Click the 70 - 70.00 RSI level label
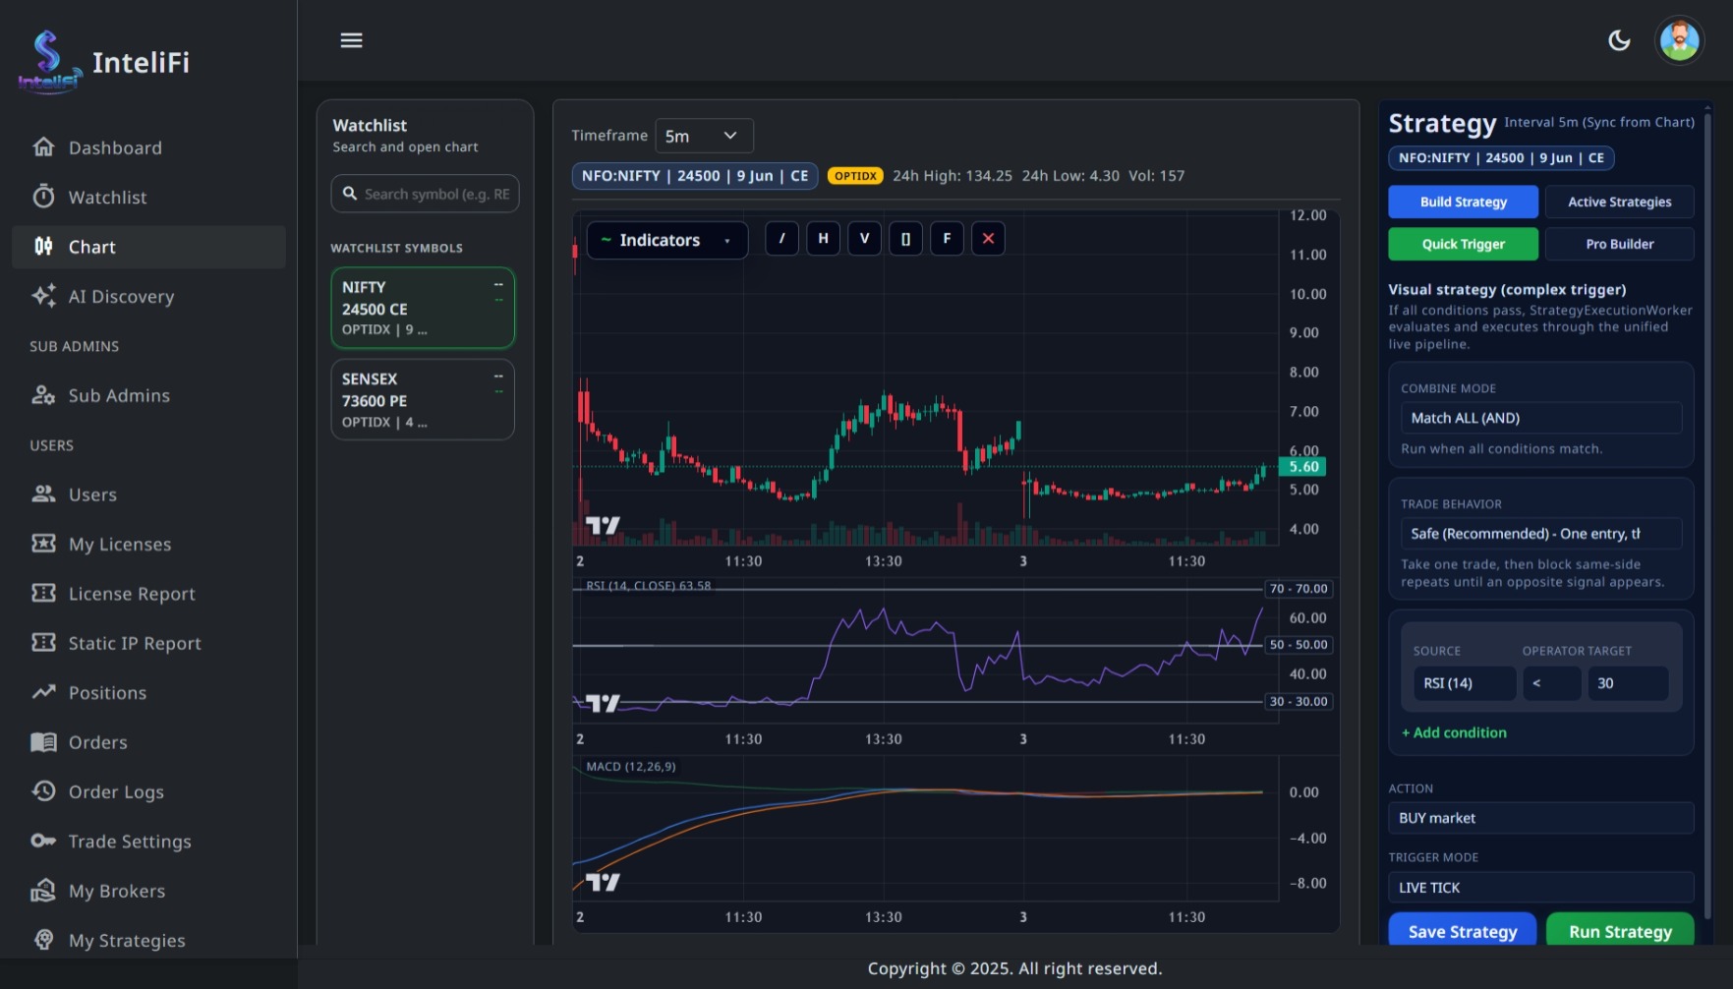The image size is (1733, 989). tap(1299, 589)
